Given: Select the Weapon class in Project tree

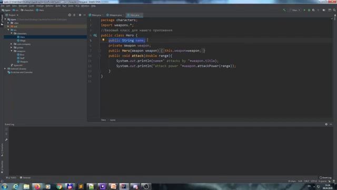Looking at the screenshot, I should [x=23, y=62].
